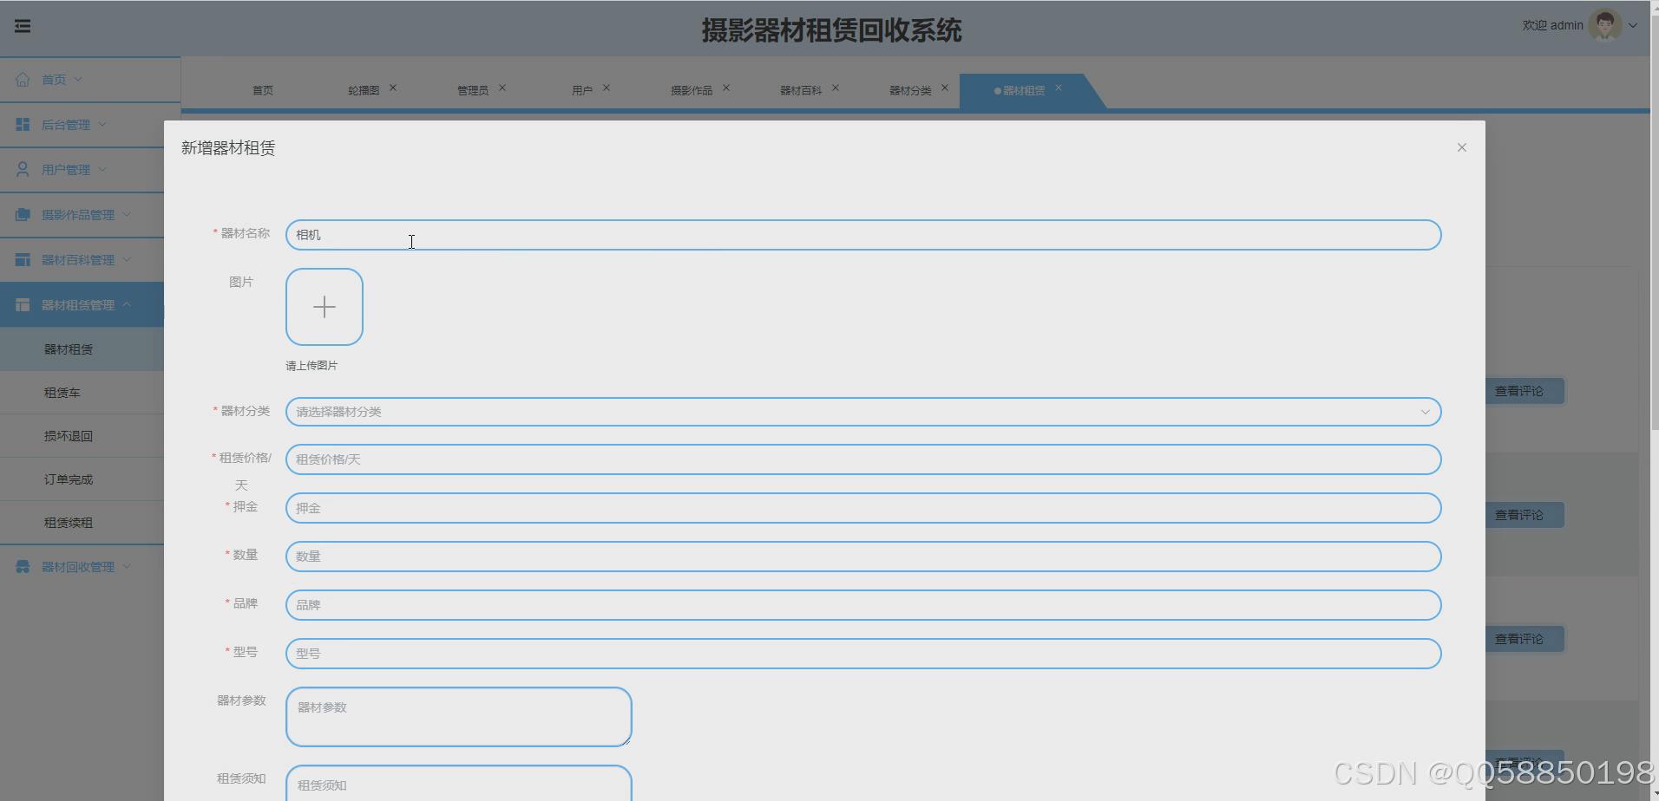Viewport: 1659px width, 801px height.
Task: Click the 用户管理 user icon
Action: 23,169
